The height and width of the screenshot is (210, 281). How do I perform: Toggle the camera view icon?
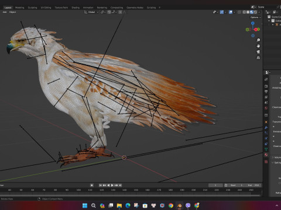click(x=258, y=52)
